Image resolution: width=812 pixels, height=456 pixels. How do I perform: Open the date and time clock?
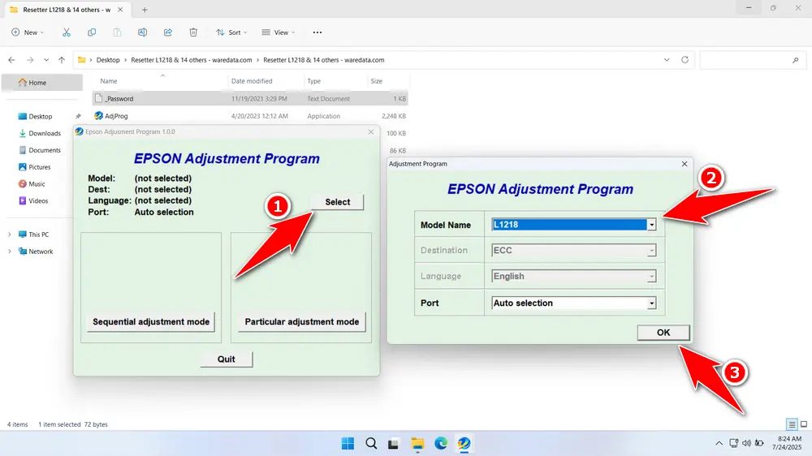[787, 443]
